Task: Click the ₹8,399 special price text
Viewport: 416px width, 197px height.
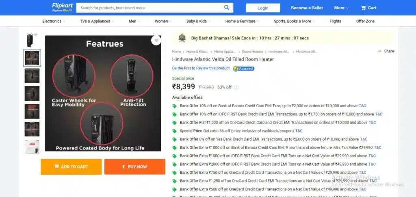Action: (184, 87)
